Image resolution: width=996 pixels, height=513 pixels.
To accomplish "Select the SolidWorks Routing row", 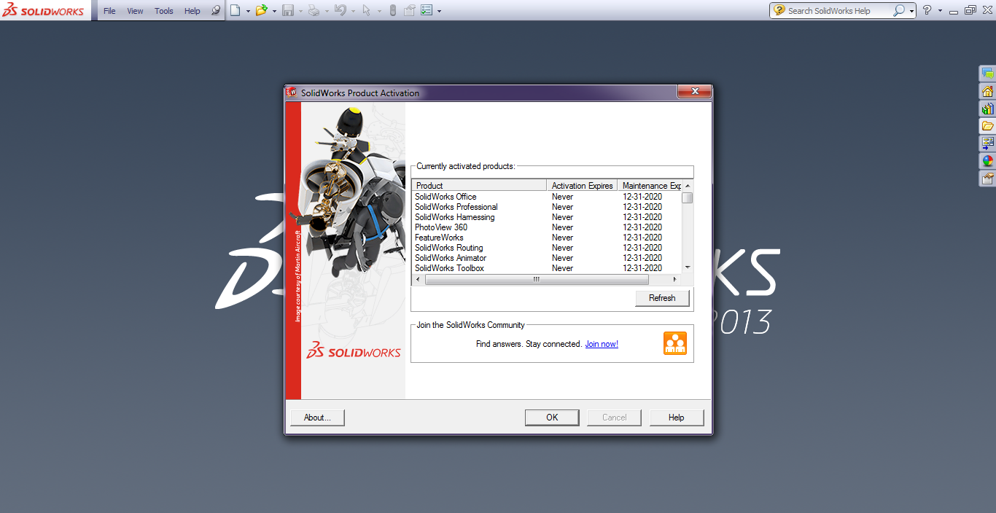I will [547, 248].
